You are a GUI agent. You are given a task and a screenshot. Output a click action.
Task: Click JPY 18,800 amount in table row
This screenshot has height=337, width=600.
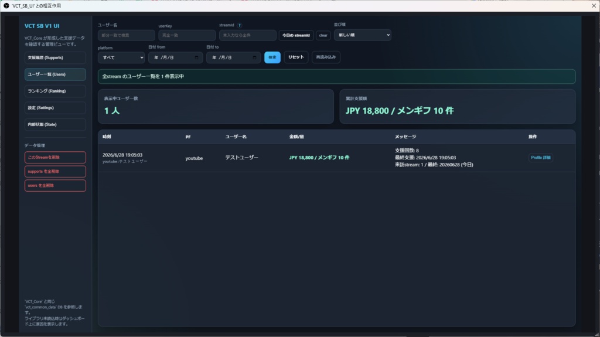(319, 158)
